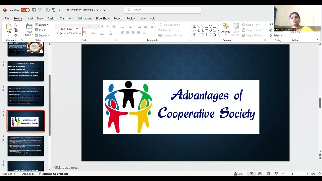Click the Search box

tap(163, 10)
